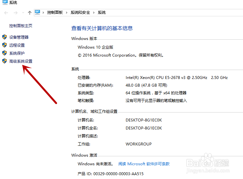The height and width of the screenshot is (179, 243).
Task: Select the text Windows 尚未激活
Action: click(x=96, y=164)
